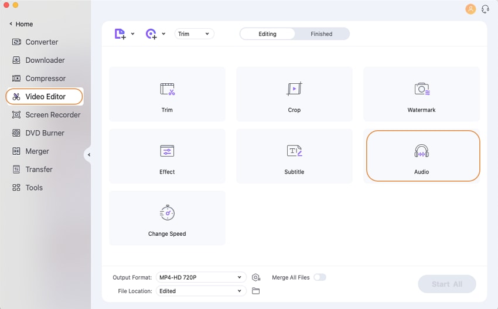This screenshot has height=309, width=498.
Task: Open the Trim editing tool
Action: pos(167,94)
